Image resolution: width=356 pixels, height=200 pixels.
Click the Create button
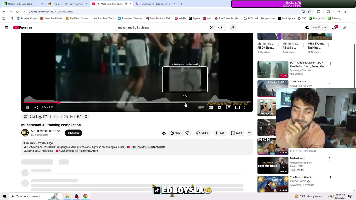click(319, 27)
